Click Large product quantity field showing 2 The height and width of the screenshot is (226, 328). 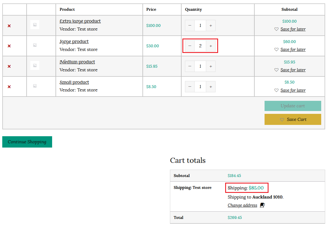[x=200, y=46]
